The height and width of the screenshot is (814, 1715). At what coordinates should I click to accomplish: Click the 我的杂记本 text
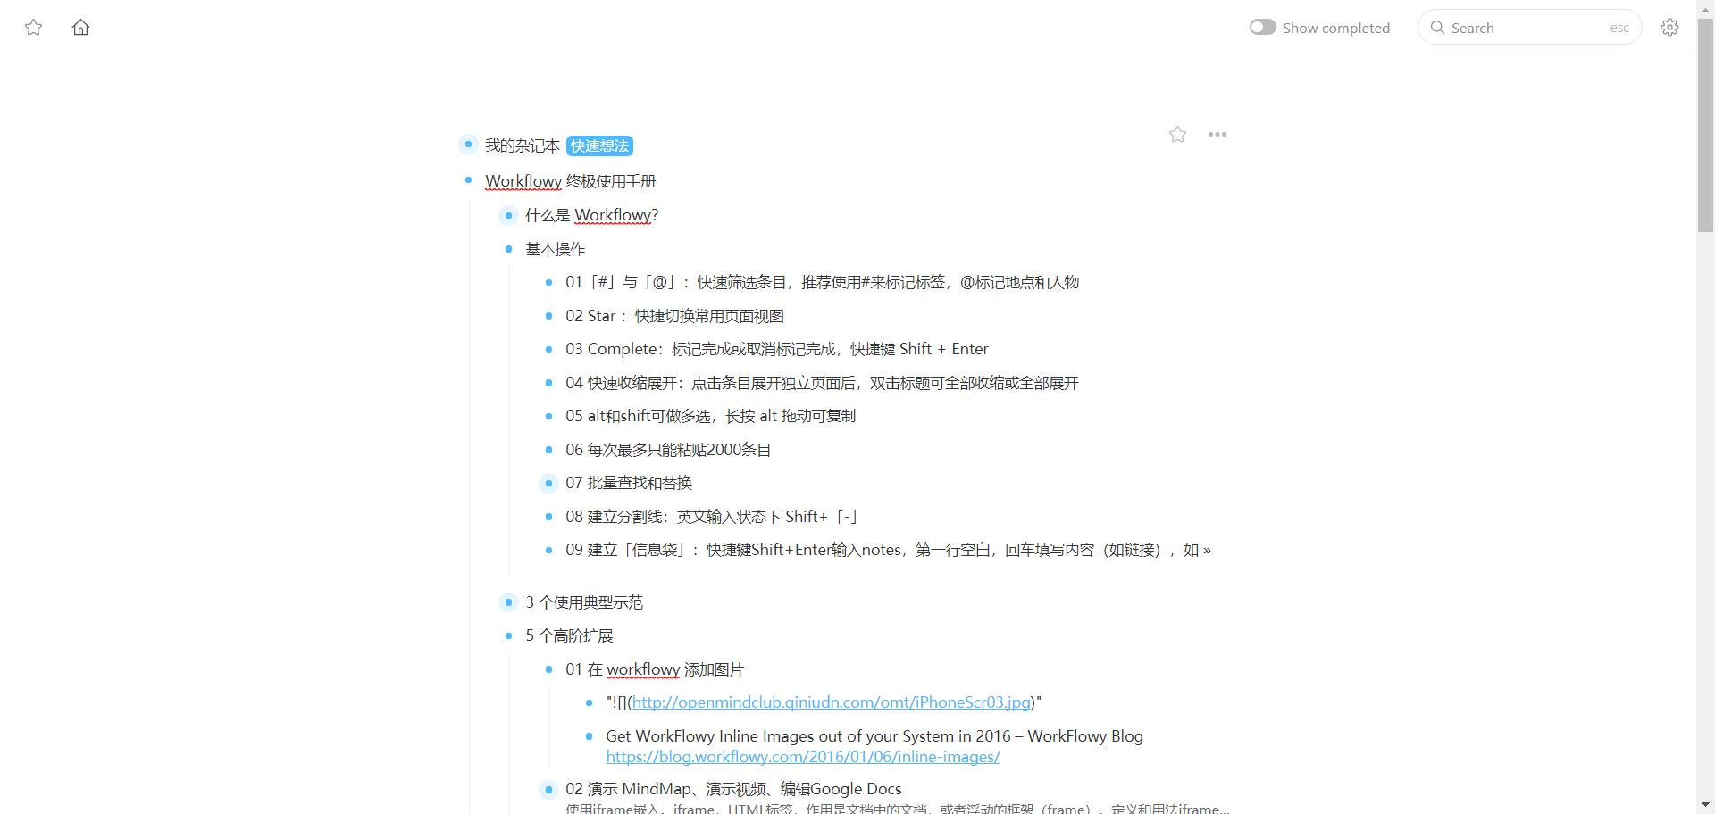[523, 145]
